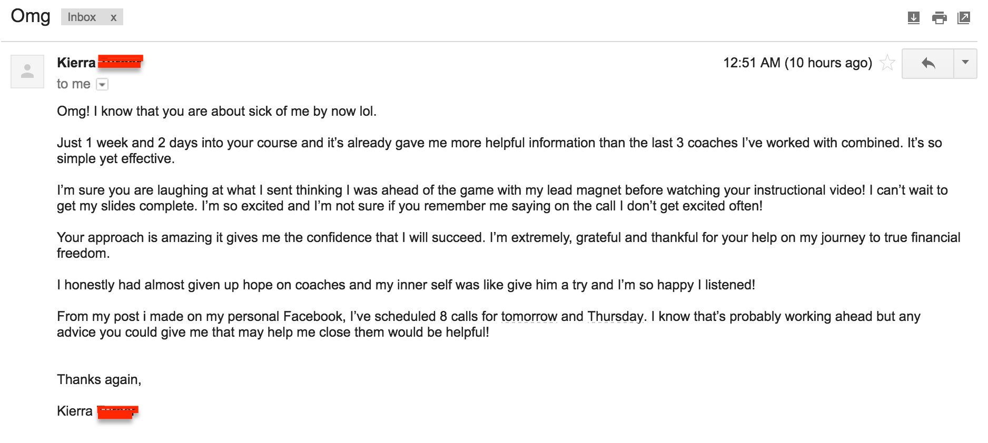Click the "Thanks again," closing line
Screen dimensions: 988x443
[x=99, y=379]
